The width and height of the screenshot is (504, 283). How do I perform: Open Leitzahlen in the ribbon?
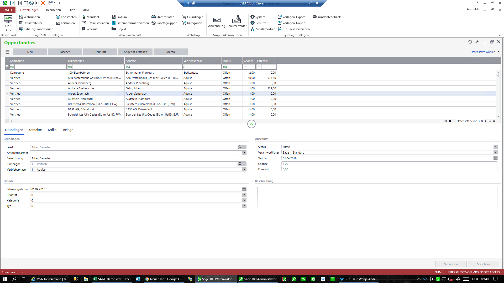point(65,23)
